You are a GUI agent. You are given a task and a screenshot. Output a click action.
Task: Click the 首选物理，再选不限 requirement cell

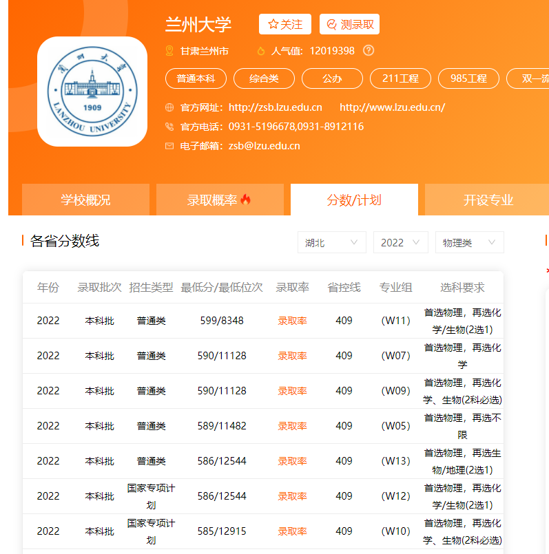[x=462, y=426]
